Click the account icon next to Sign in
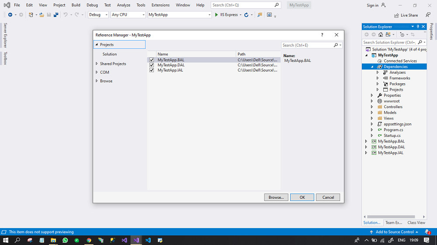437x245 pixels. pos(384,5)
